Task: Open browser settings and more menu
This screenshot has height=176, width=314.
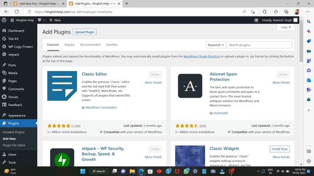Action: tap(308, 12)
